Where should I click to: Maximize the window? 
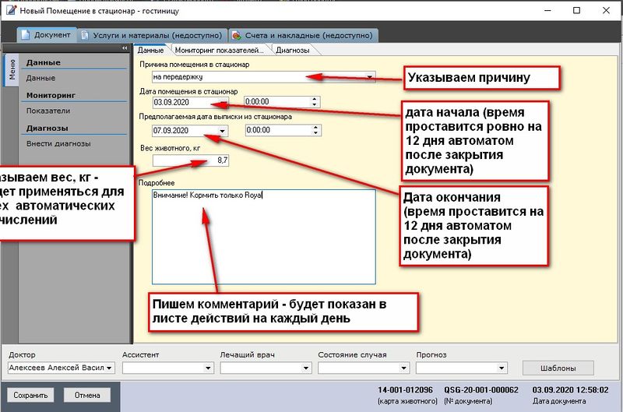click(x=576, y=10)
